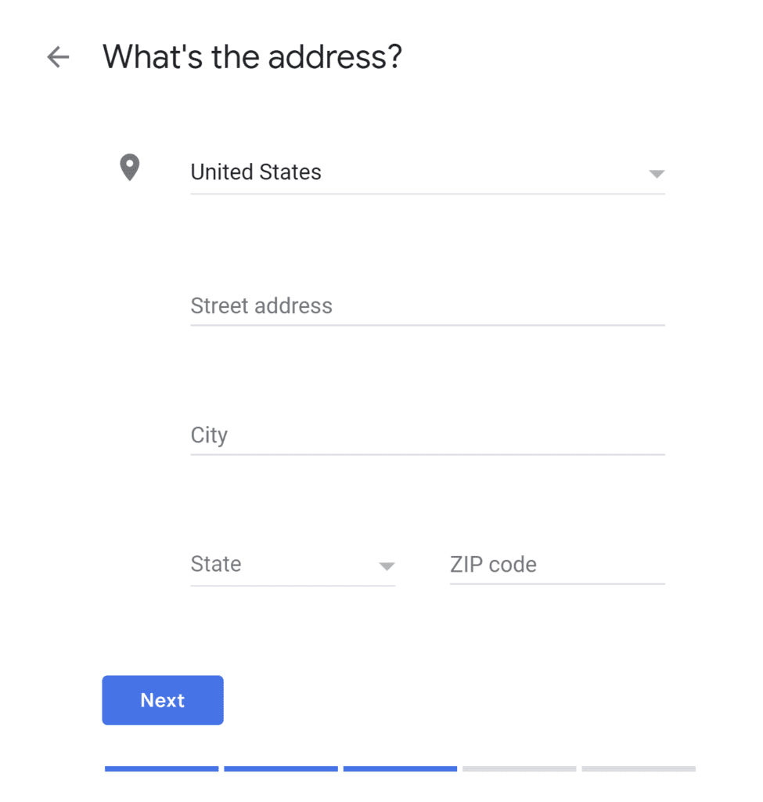The width and height of the screenshot is (763, 802).
Task: Click the Street address placeholder text
Action: 261,306
